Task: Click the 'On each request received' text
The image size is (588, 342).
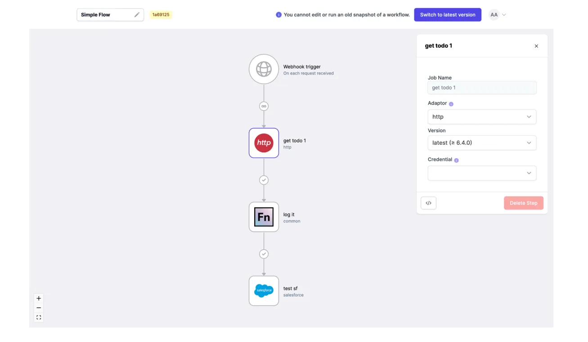Action: [x=309, y=73]
